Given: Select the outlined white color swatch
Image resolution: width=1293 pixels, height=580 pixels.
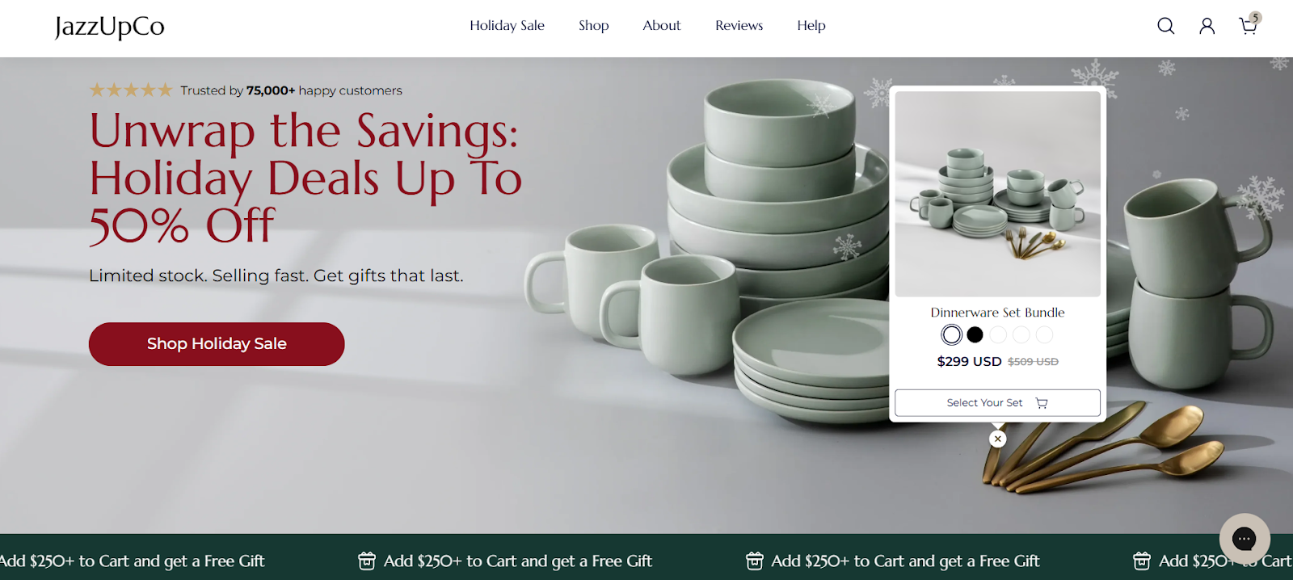Looking at the screenshot, I should (x=952, y=334).
